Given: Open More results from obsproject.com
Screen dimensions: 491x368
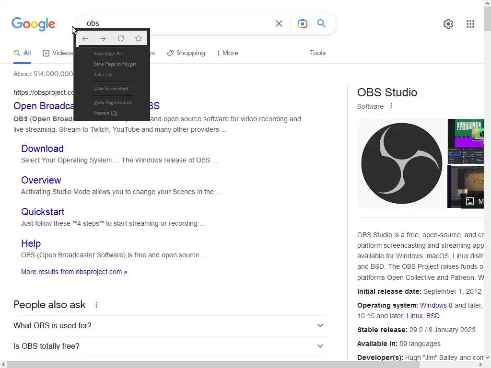Looking at the screenshot, I should point(74,272).
